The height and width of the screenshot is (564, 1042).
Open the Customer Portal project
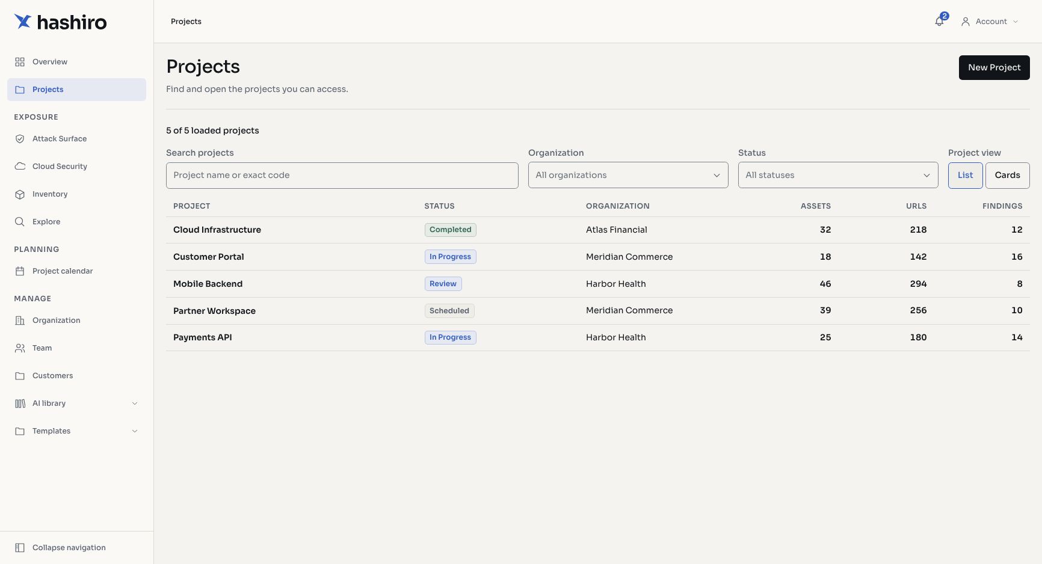[209, 257]
